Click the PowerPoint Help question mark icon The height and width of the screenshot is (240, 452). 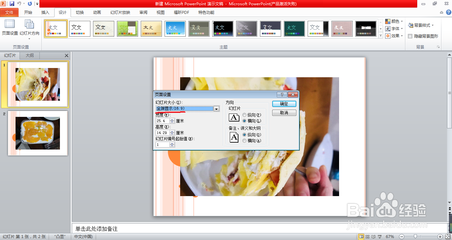point(449,13)
